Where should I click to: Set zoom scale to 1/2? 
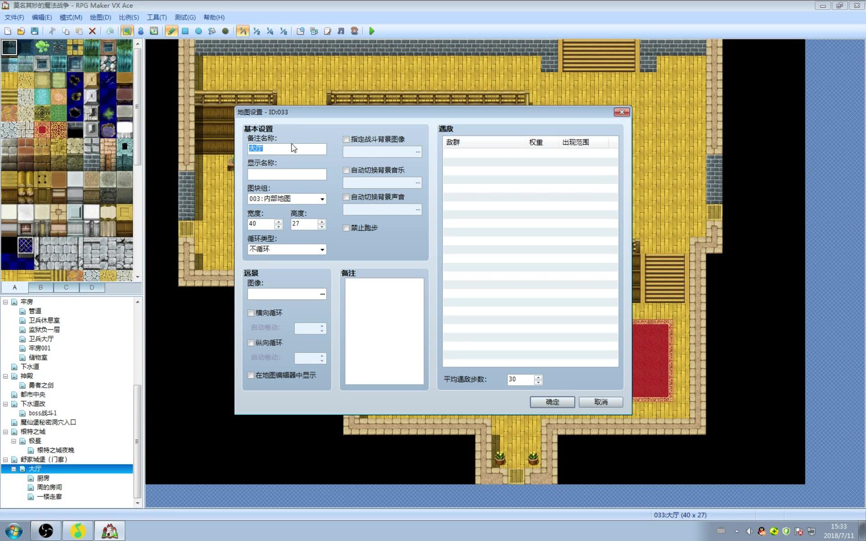pyautogui.click(x=257, y=31)
